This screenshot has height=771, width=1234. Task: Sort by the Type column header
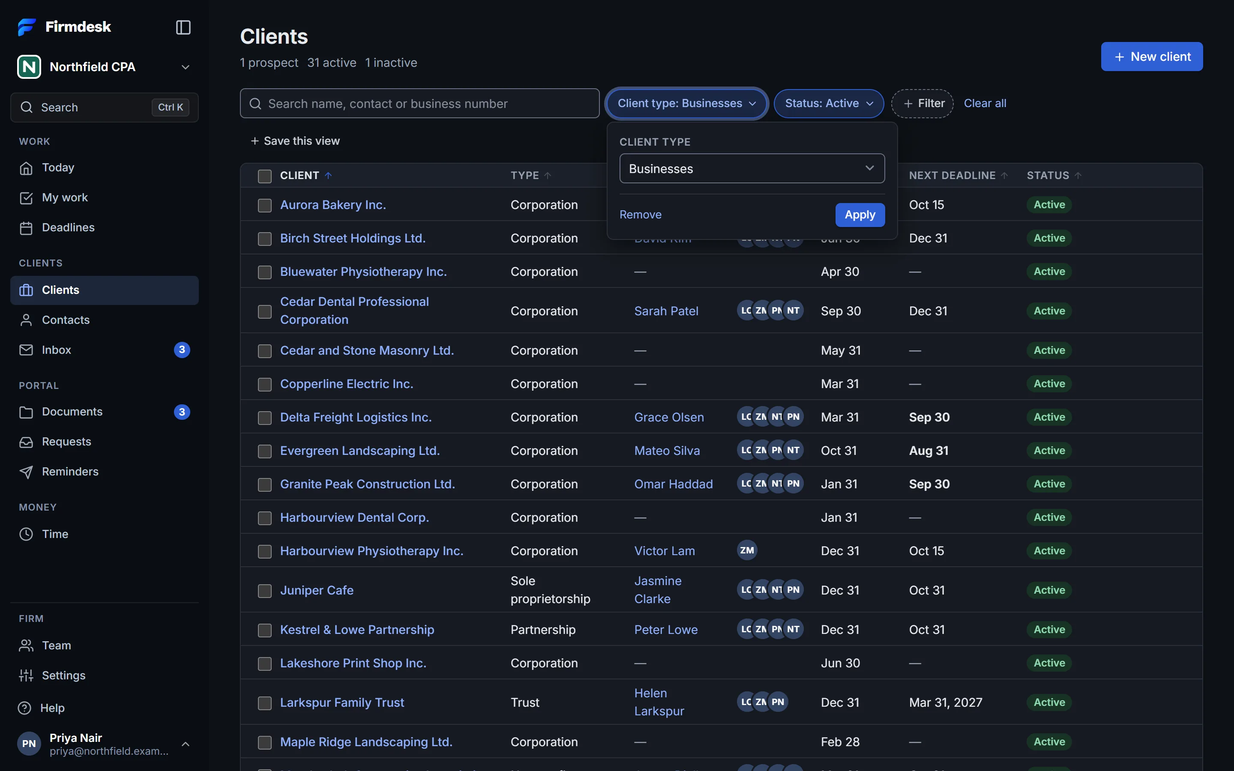pos(530,176)
